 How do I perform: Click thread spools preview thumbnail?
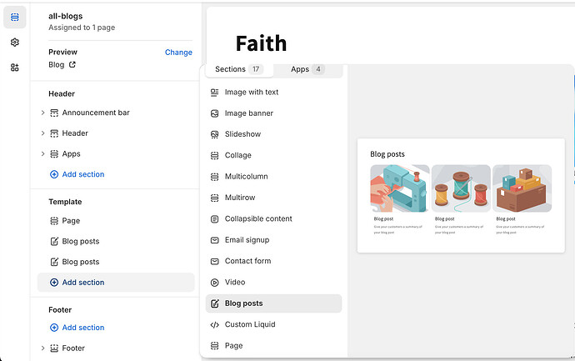461,188
